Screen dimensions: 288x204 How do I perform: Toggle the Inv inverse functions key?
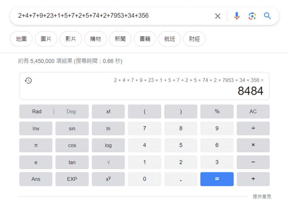tap(36, 128)
